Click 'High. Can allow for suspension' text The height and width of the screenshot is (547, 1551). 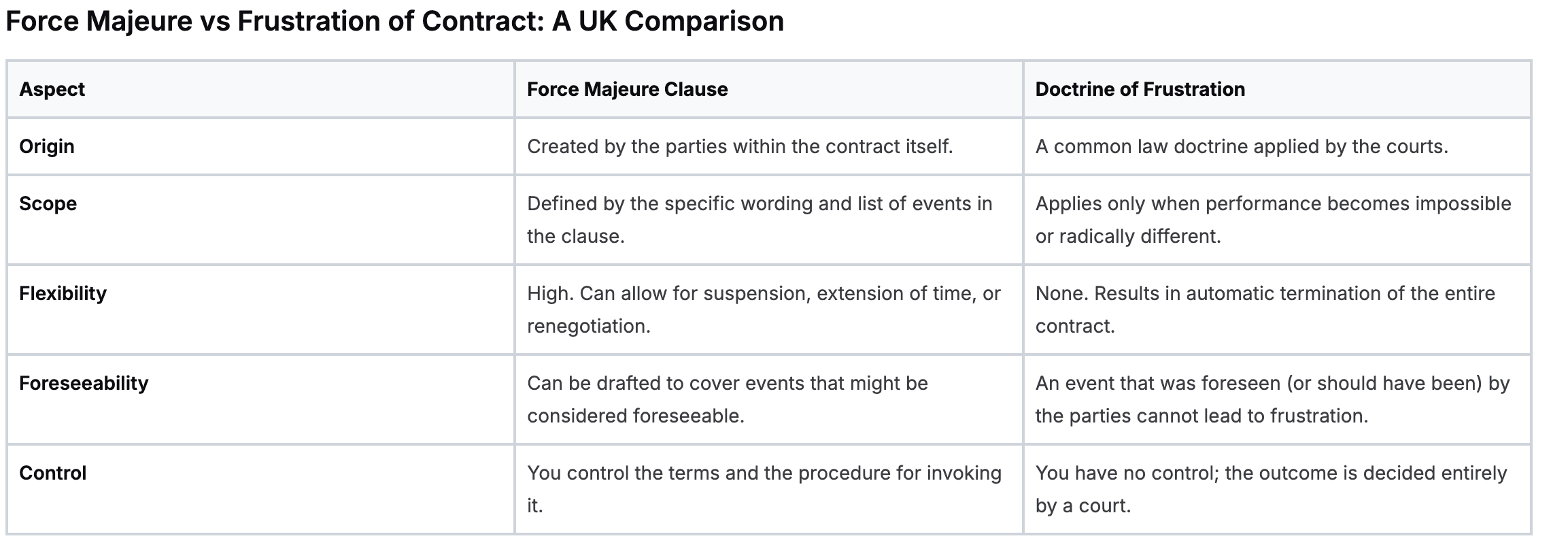tap(764, 293)
